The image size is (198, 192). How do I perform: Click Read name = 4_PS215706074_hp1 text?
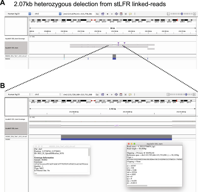click(141, 146)
